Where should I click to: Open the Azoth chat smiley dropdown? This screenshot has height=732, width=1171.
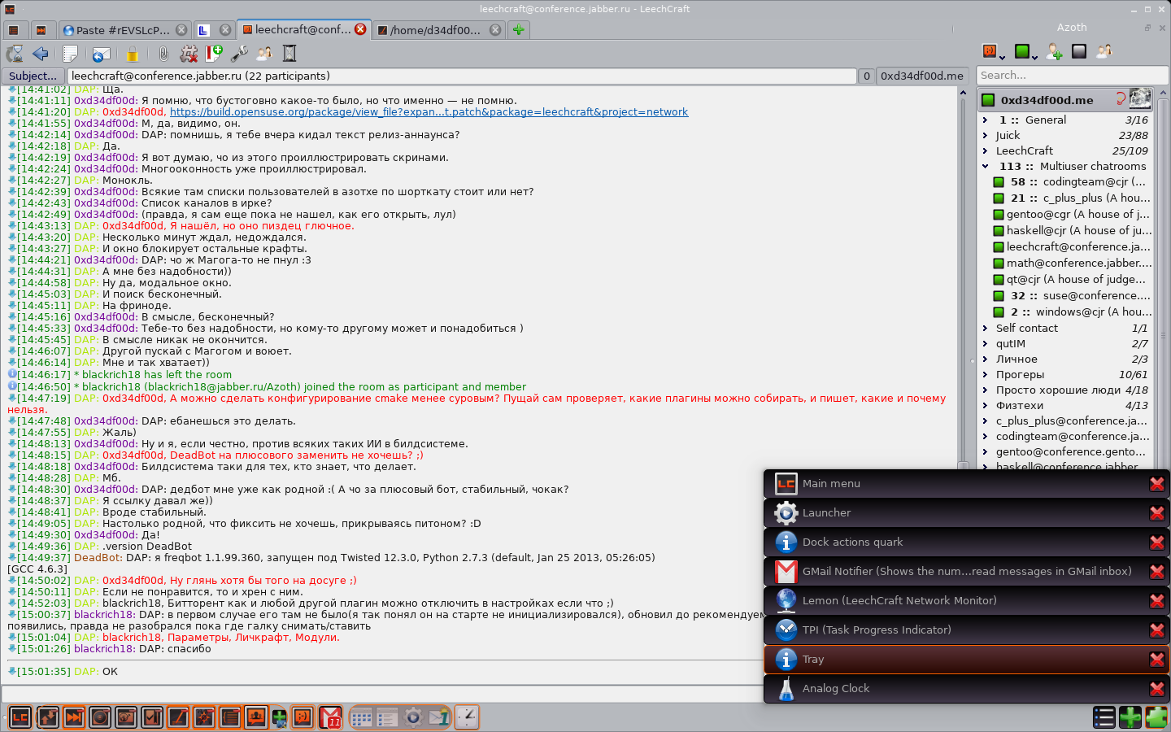(993, 52)
